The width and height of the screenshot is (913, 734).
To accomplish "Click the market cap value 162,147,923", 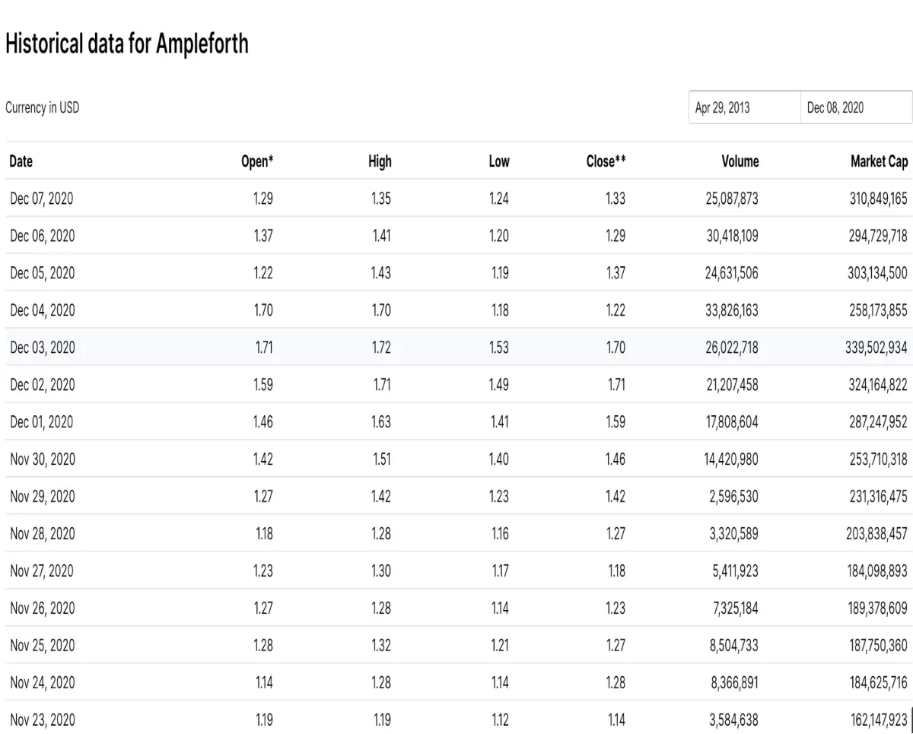I will click(879, 720).
